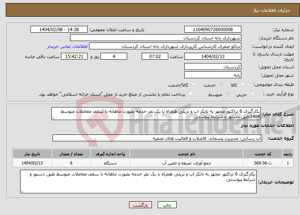Screen dimensions: 300x215
Task: Select the خدمت radio button
Action: pyautogui.click(x=221, y=84)
